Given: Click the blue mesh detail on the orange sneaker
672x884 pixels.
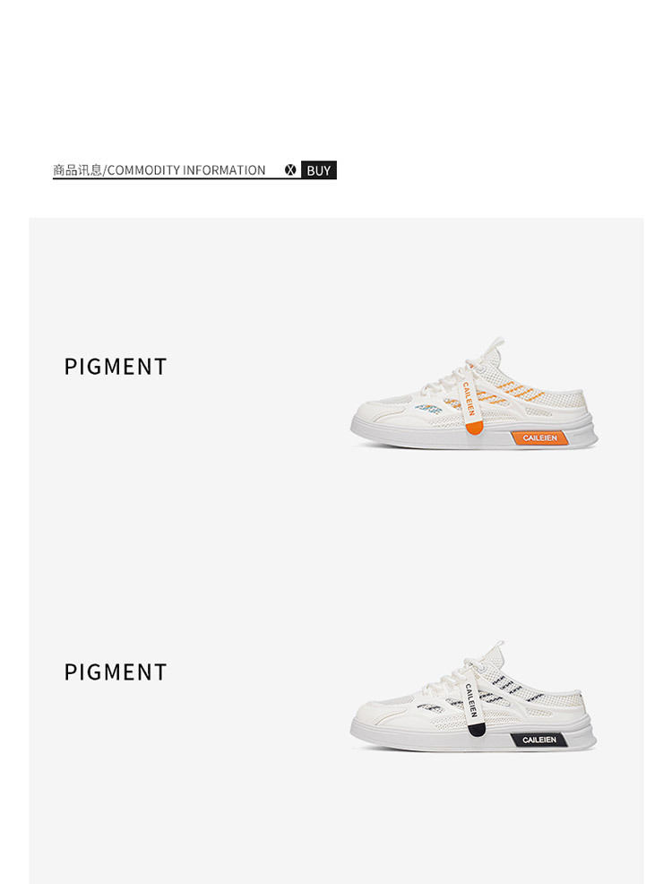Looking at the screenshot, I should (x=428, y=408).
